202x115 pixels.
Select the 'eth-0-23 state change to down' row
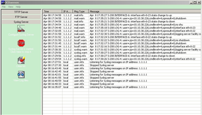coord(122,22)
